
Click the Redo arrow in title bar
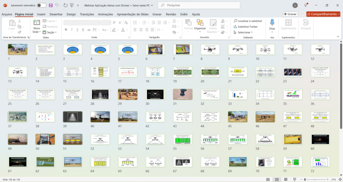65,5
